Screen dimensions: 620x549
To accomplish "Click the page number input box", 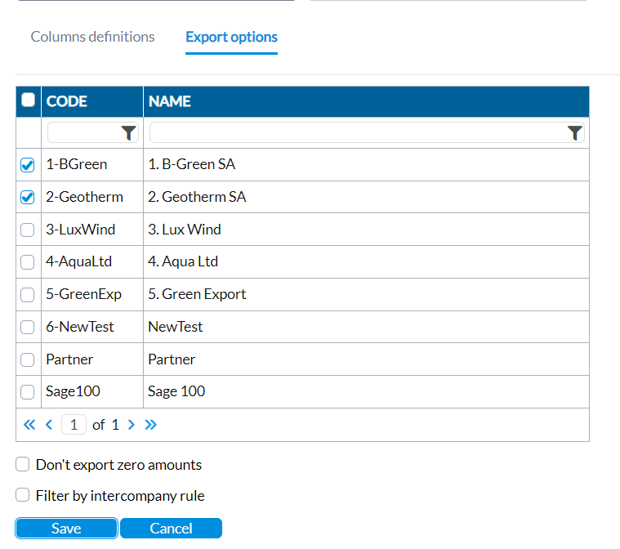I will 74,425.
